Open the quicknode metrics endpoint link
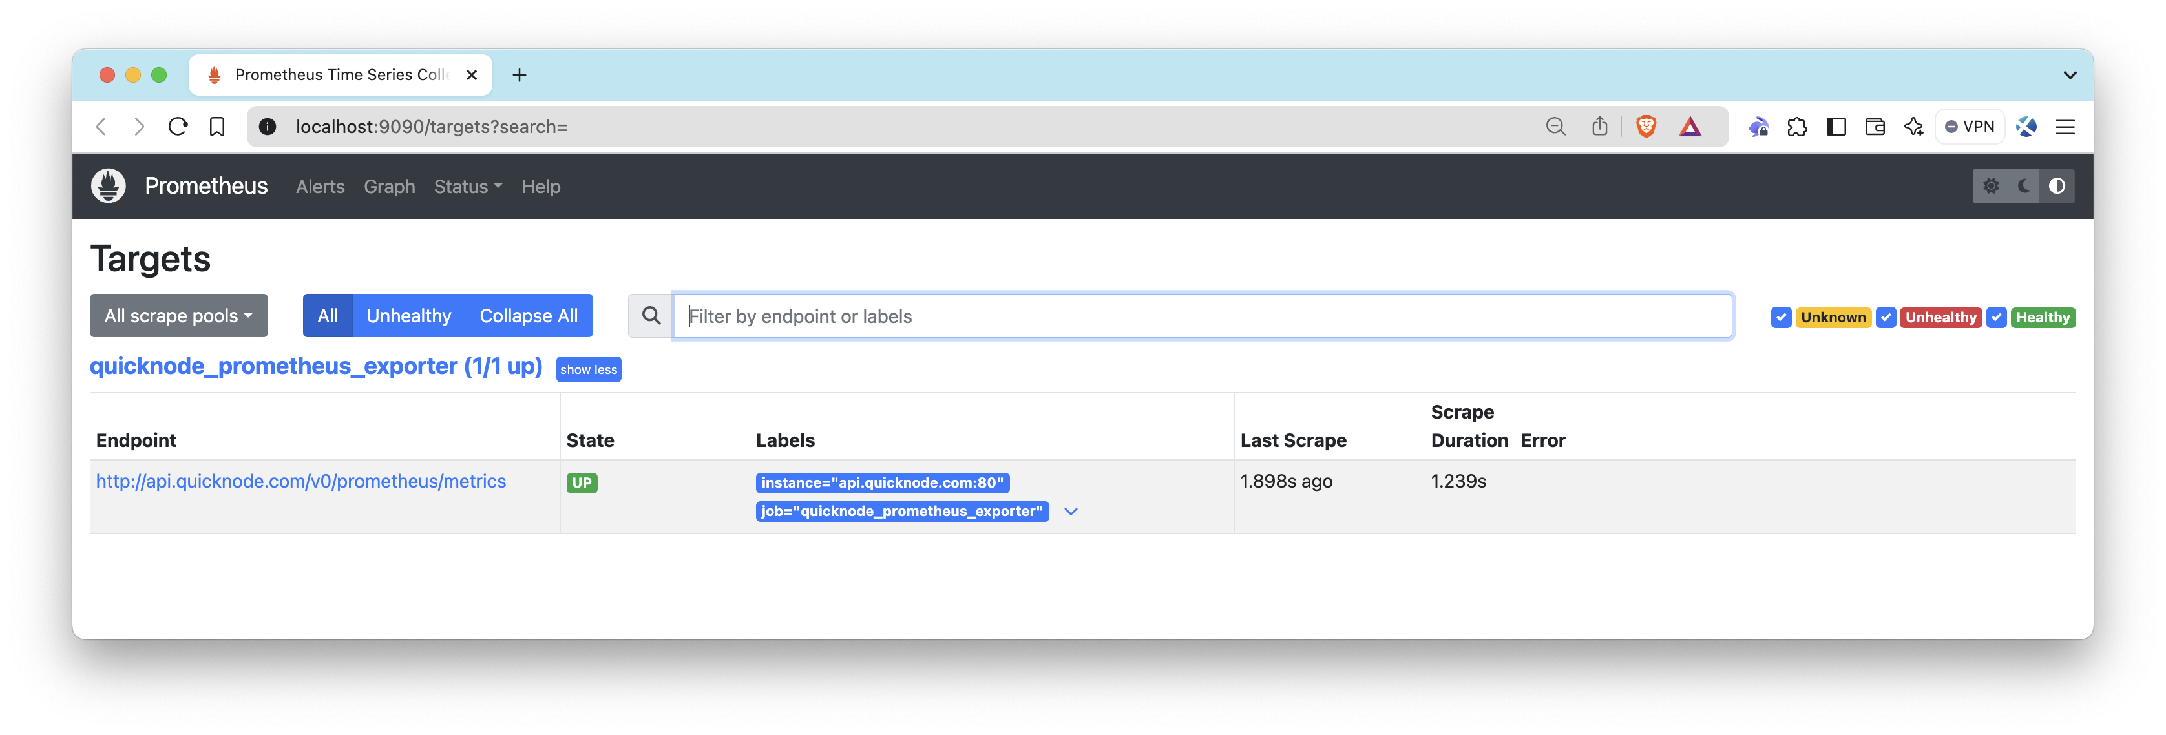The image size is (2166, 735). (x=300, y=481)
